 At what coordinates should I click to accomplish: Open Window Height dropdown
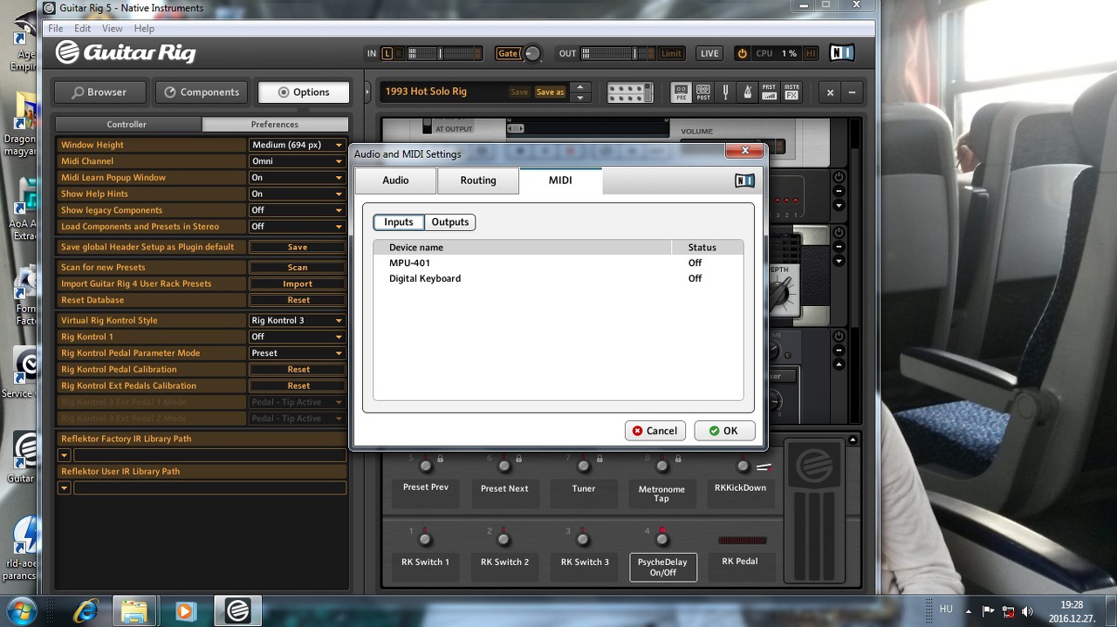click(297, 145)
